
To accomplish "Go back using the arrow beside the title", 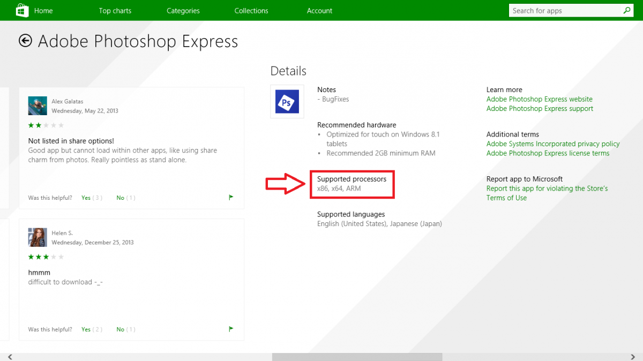I will [25, 41].
